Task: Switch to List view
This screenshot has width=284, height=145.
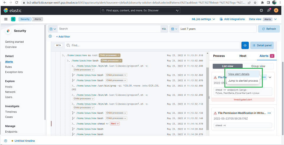Action: click(x=228, y=66)
